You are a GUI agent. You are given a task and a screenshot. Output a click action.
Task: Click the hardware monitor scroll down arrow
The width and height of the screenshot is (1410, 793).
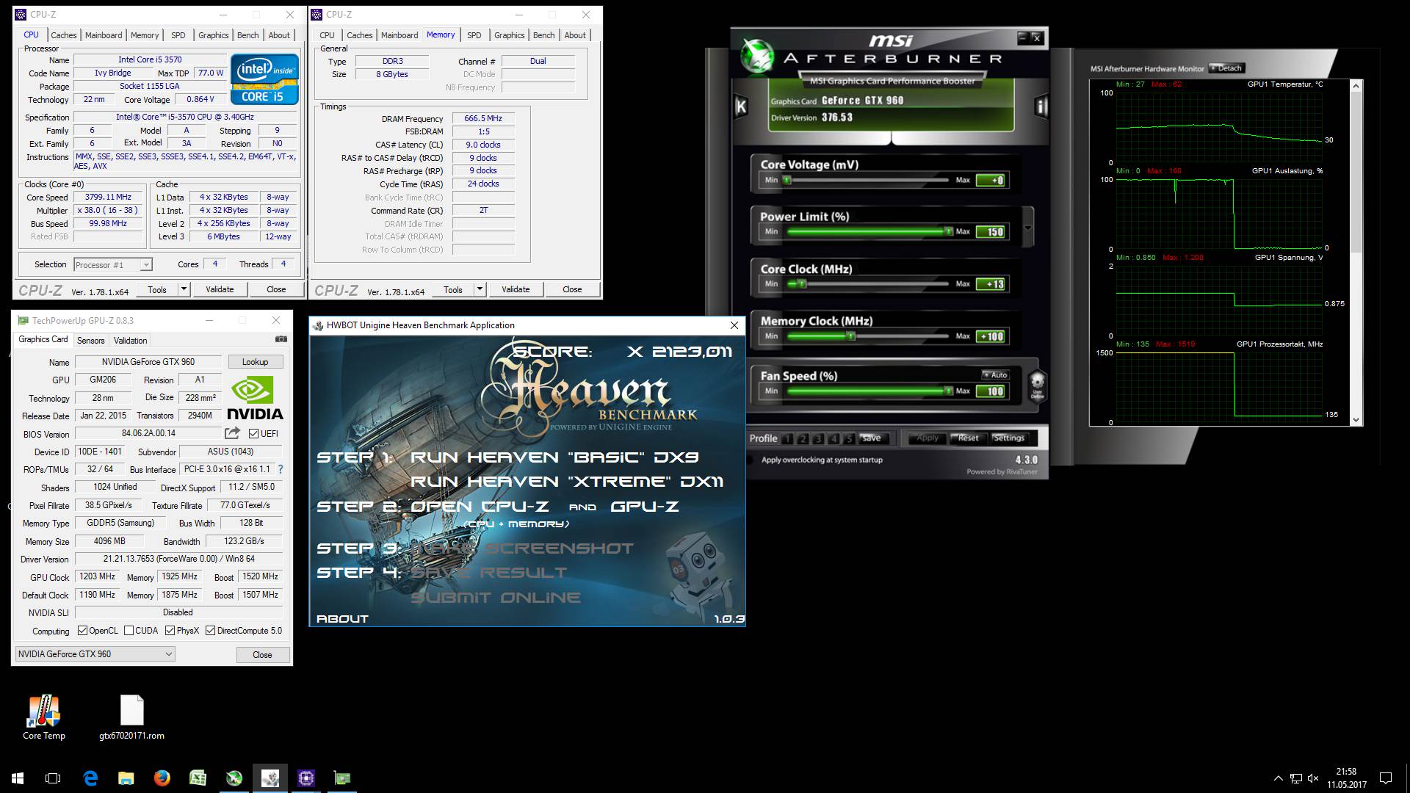1356,420
